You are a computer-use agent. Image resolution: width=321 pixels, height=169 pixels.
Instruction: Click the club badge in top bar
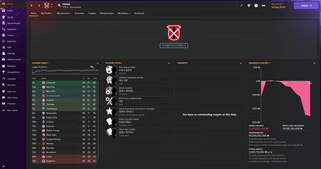pos(47,6)
